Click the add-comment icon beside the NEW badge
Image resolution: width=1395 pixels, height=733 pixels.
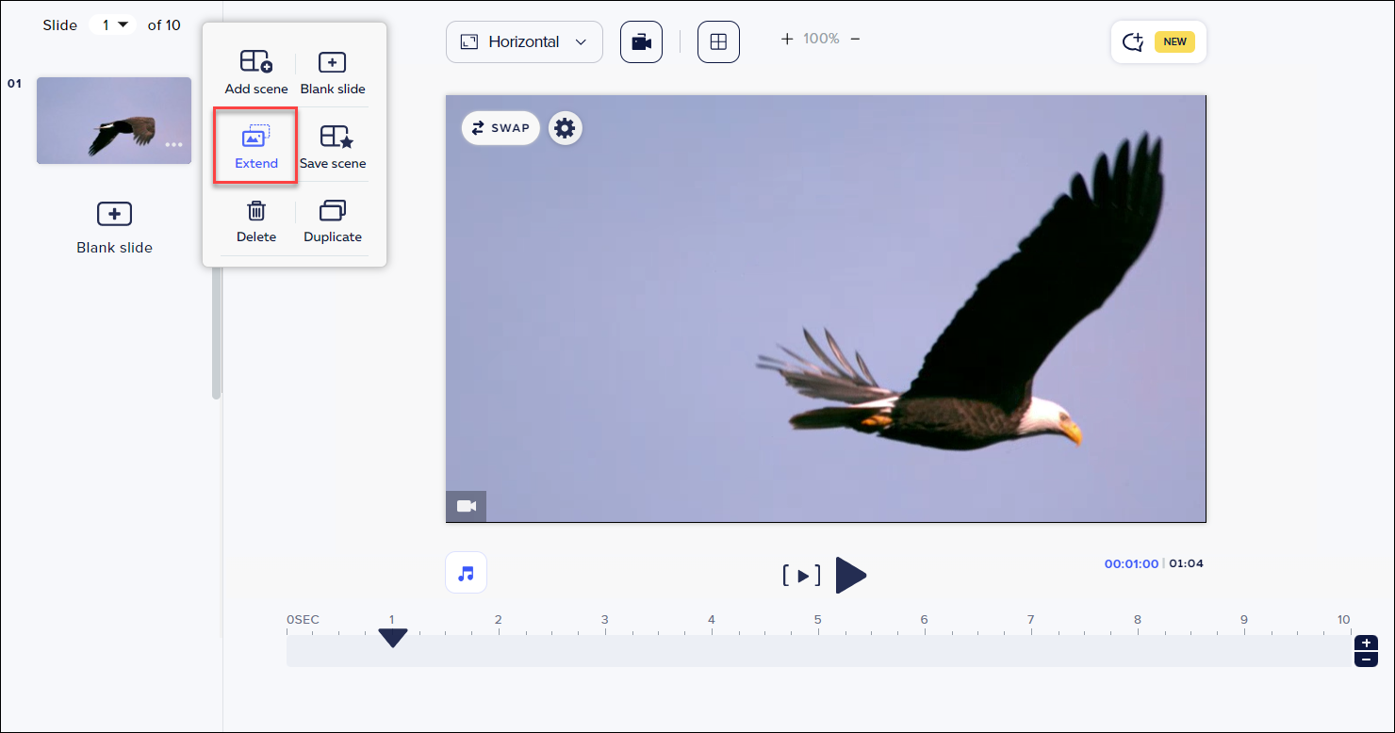tap(1133, 41)
